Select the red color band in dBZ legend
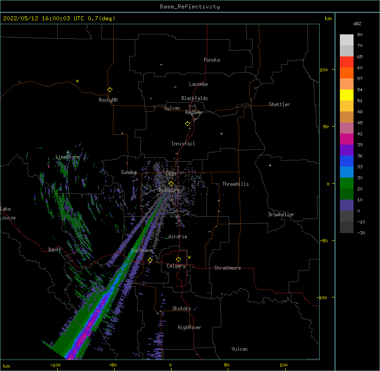This screenshot has width=380, height=371. coord(346,62)
